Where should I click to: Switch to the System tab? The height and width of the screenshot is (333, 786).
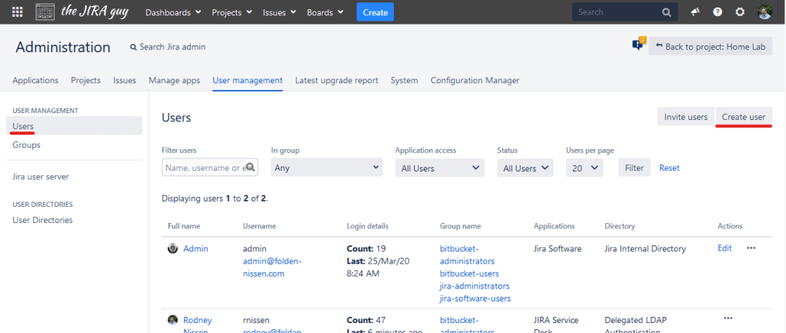[404, 80]
